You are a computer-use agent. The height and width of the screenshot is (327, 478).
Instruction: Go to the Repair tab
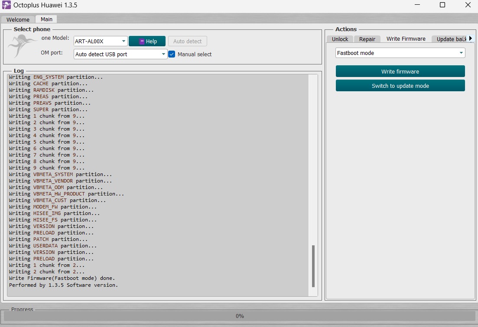click(367, 39)
